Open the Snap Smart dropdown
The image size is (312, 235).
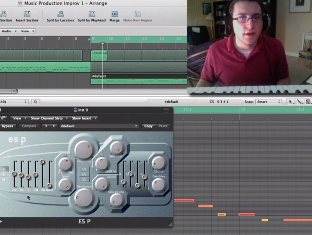click(x=269, y=102)
